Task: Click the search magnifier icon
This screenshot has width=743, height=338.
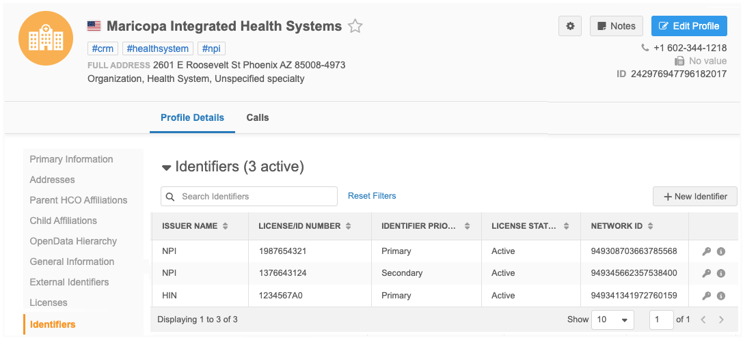Action: 171,197
